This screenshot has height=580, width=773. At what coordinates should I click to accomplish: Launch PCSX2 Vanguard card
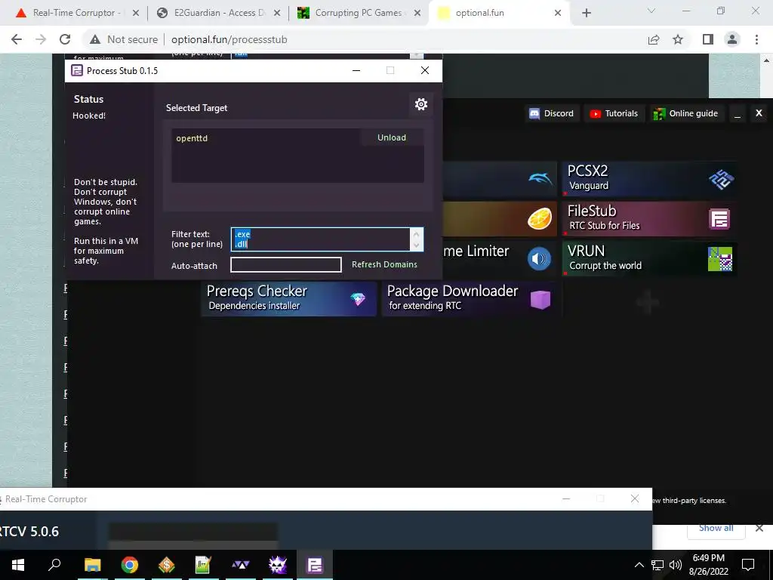(649, 178)
